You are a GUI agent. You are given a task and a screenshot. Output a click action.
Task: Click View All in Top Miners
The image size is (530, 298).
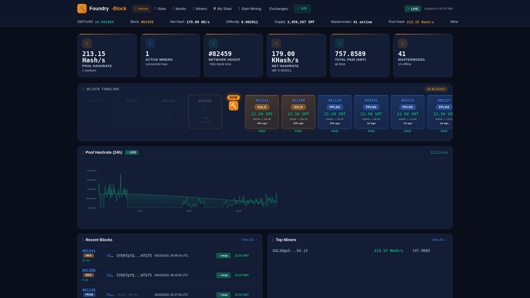[x=439, y=240]
